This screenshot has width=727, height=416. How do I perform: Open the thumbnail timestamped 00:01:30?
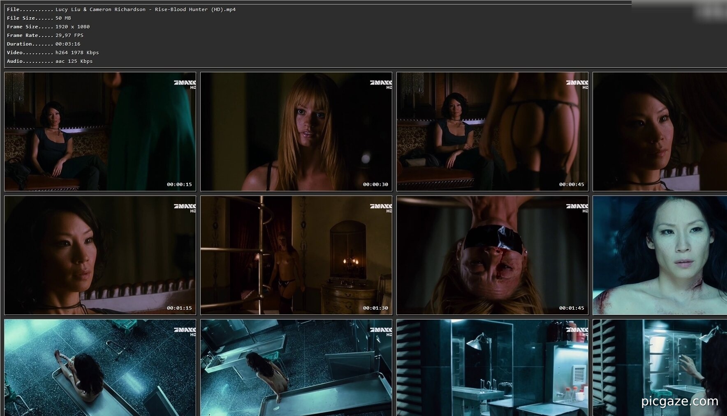[x=296, y=255]
